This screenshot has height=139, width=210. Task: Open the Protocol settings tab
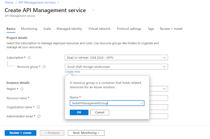[129, 29]
